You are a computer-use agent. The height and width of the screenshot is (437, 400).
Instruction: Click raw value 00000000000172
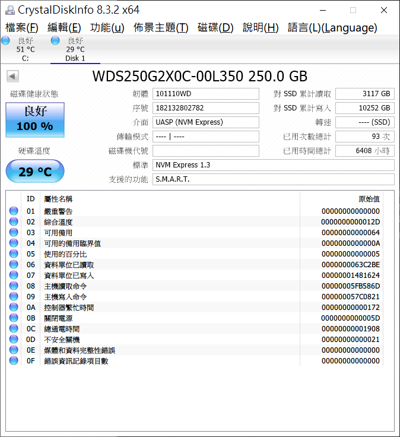click(350, 308)
